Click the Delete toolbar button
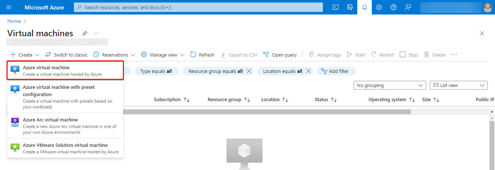The image size is (495, 170). (435, 55)
